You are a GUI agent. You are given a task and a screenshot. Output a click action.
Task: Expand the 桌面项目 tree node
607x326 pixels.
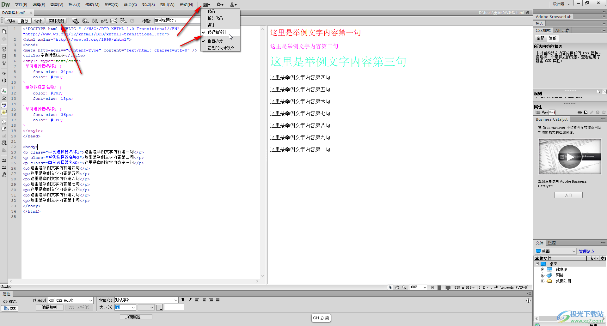pyautogui.click(x=543, y=281)
